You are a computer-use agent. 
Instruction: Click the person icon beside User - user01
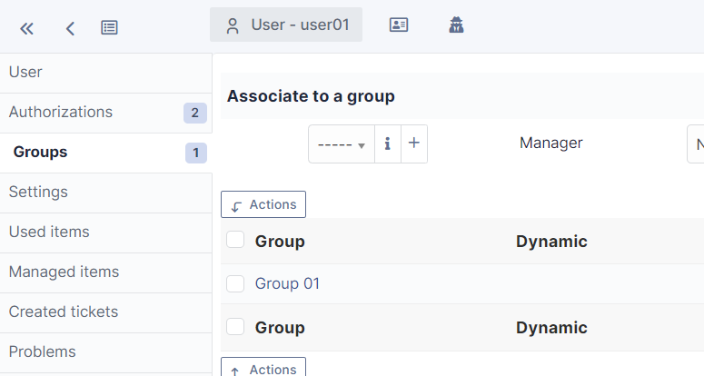click(233, 25)
